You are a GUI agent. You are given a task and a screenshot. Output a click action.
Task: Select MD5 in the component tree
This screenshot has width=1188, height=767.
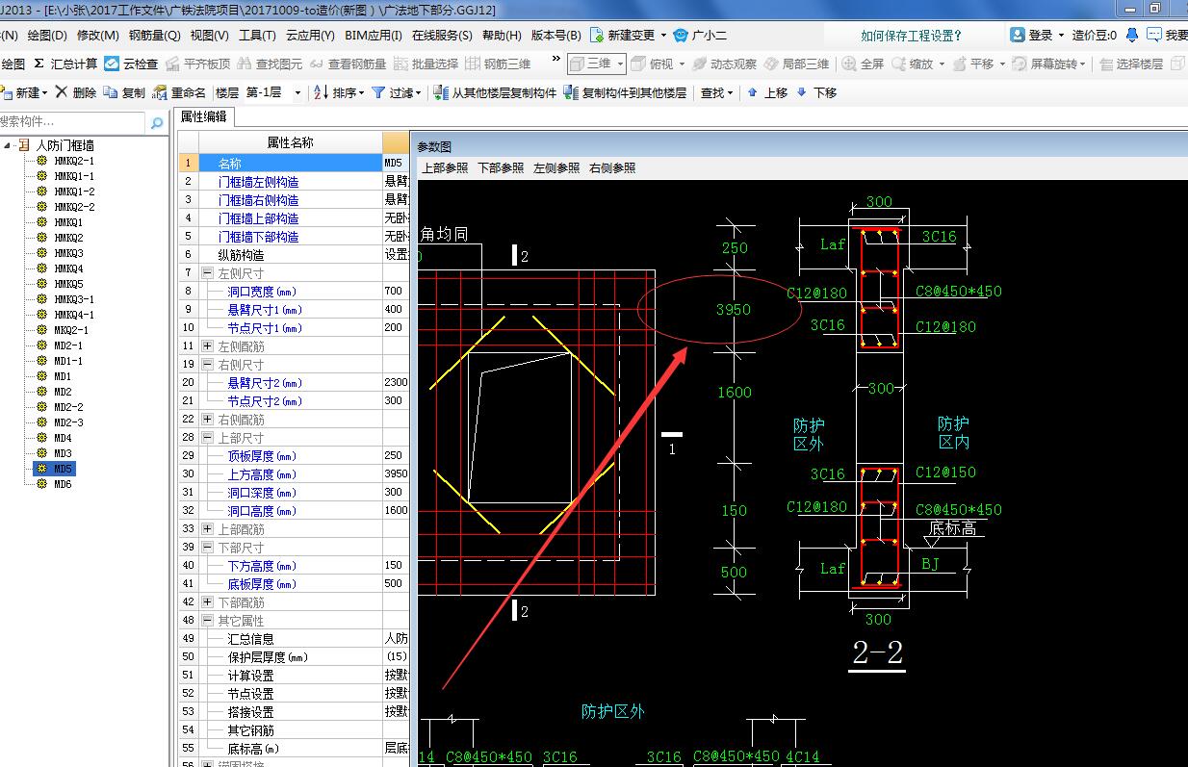coord(63,469)
